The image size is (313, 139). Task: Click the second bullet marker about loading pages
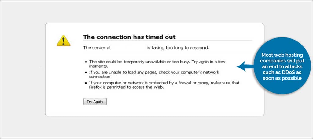(x=86, y=73)
